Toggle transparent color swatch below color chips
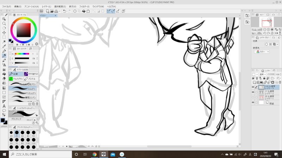This screenshot has height=158, width=282. [4, 126]
